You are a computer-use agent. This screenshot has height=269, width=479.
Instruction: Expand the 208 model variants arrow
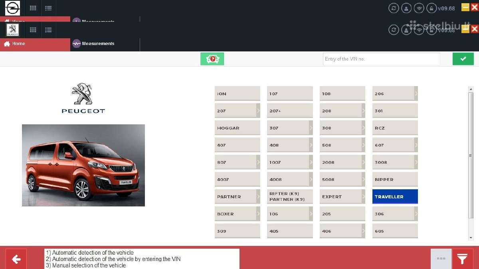click(x=363, y=111)
